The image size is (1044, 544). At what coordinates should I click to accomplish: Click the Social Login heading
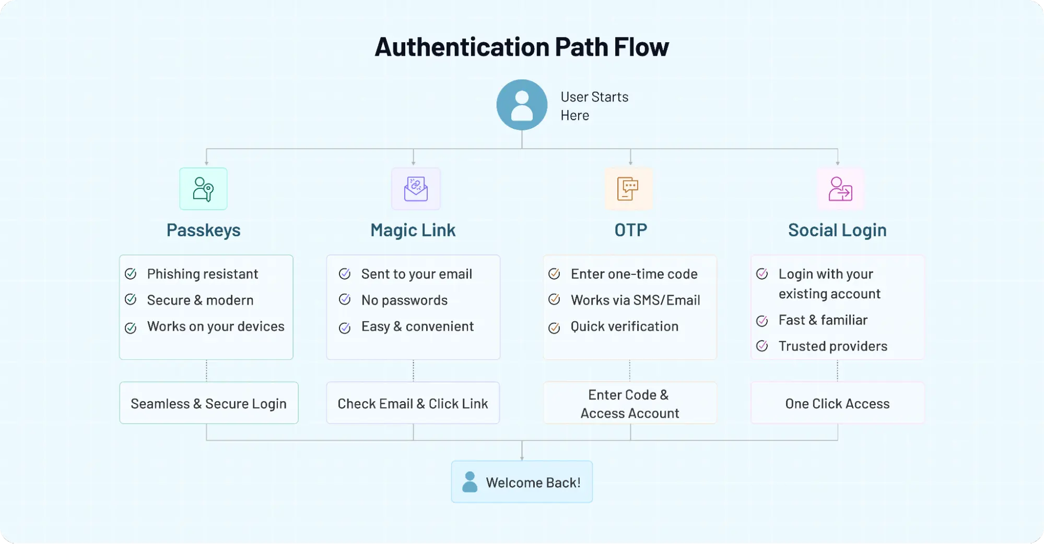837,230
